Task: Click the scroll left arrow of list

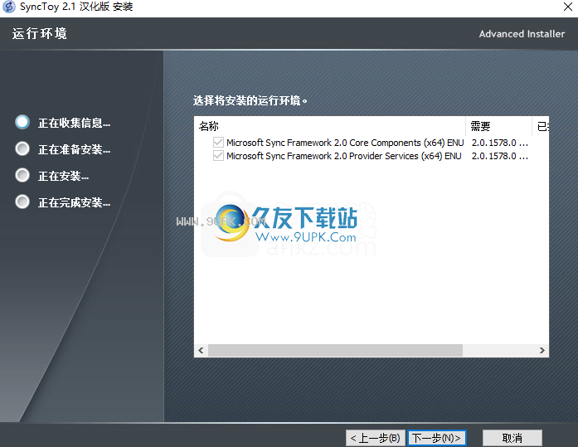Action: 201,350
